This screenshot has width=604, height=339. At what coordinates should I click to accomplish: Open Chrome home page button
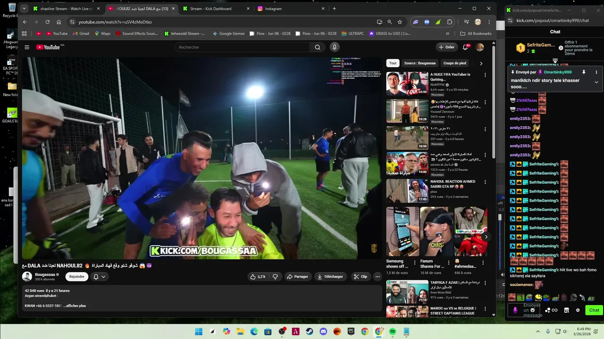click(x=59, y=22)
